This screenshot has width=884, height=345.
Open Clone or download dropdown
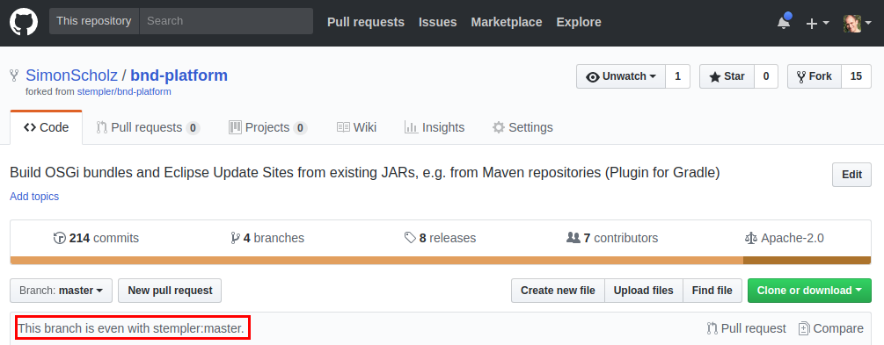pyautogui.click(x=809, y=291)
